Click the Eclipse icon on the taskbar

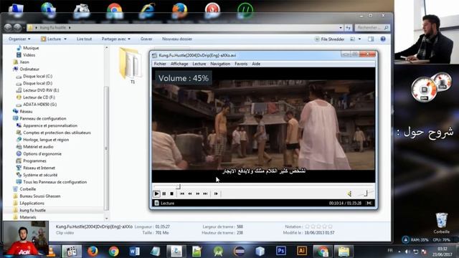pos(239,251)
